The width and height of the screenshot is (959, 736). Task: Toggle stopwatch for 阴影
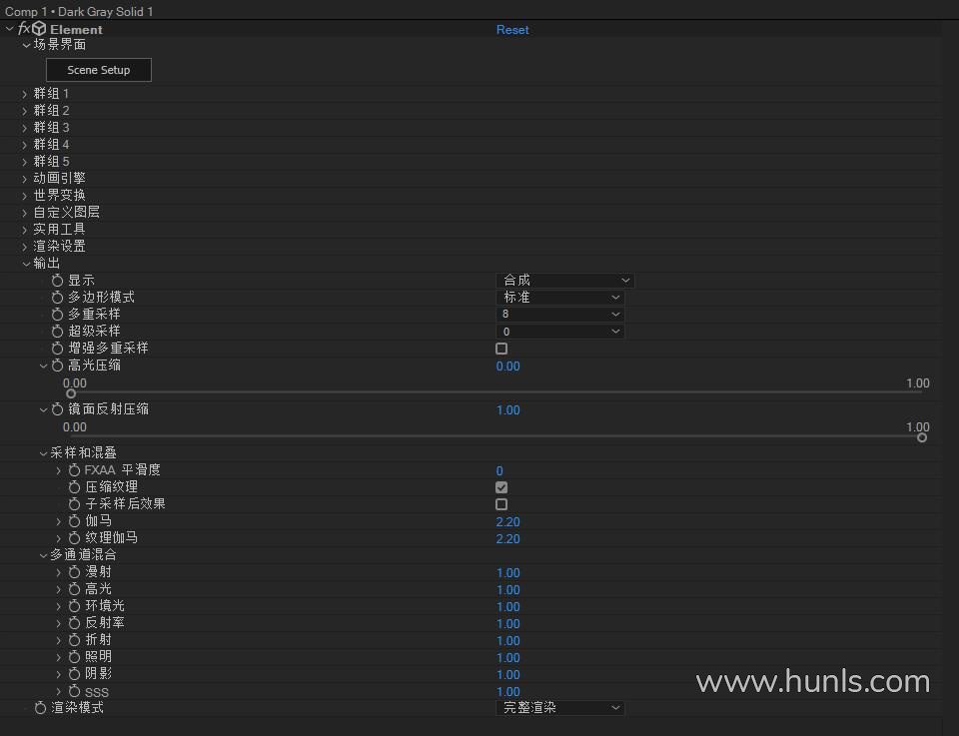(x=75, y=674)
